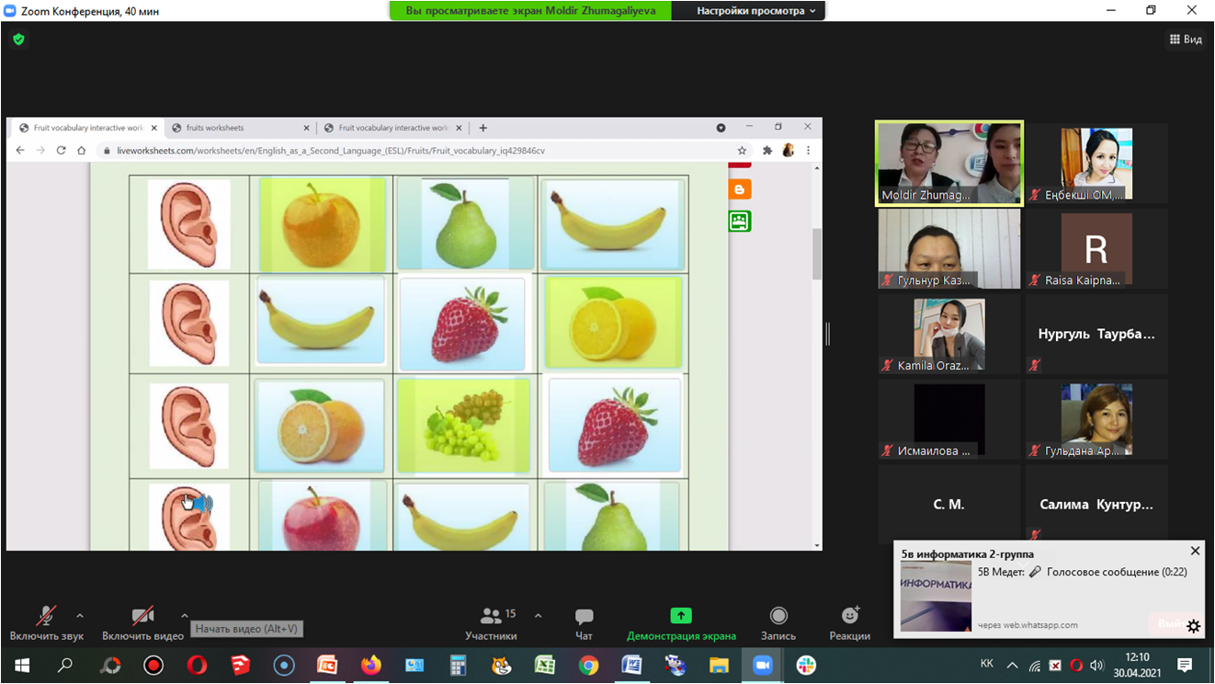Image resolution: width=1215 pixels, height=684 pixels.
Task: Open the Участники participants panel
Action: [x=491, y=622]
